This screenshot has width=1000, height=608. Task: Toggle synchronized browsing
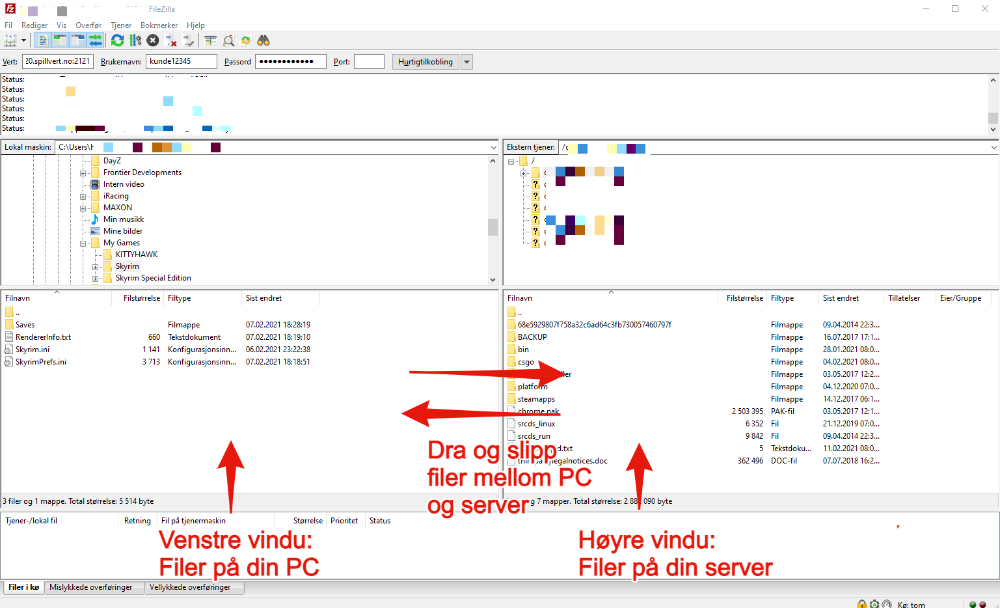click(x=246, y=40)
